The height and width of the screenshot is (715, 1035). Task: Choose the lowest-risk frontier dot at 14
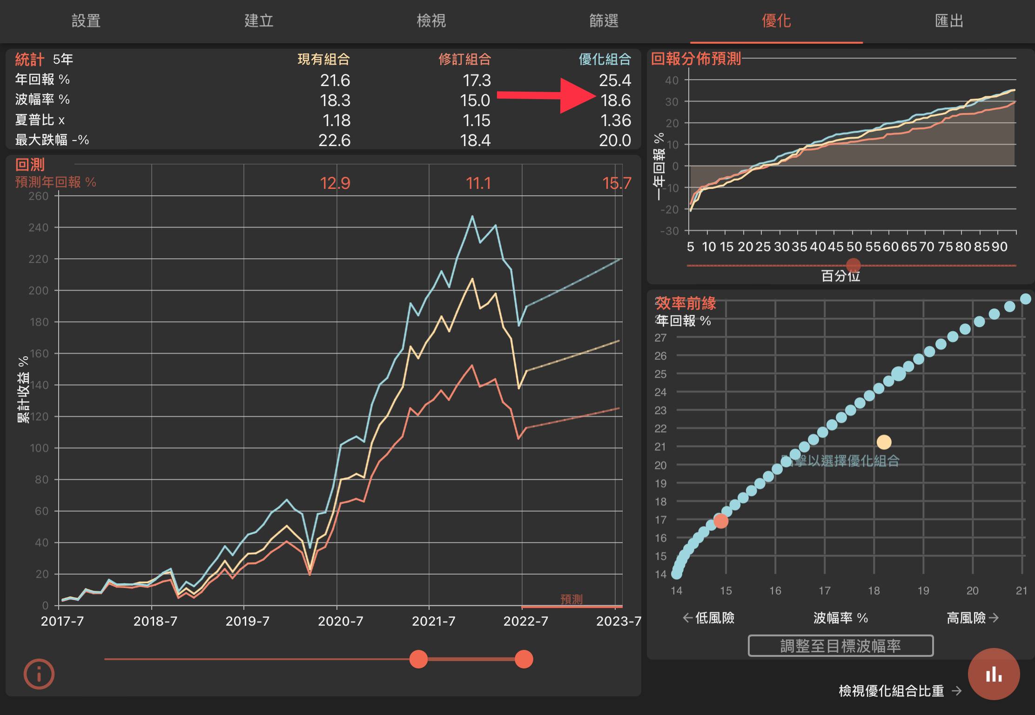pyautogui.click(x=677, y=574)
